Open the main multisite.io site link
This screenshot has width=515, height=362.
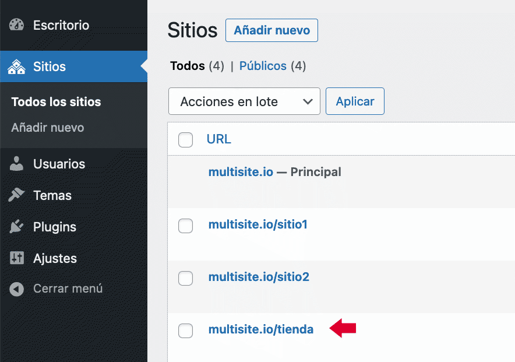click(x=241, y=172)
